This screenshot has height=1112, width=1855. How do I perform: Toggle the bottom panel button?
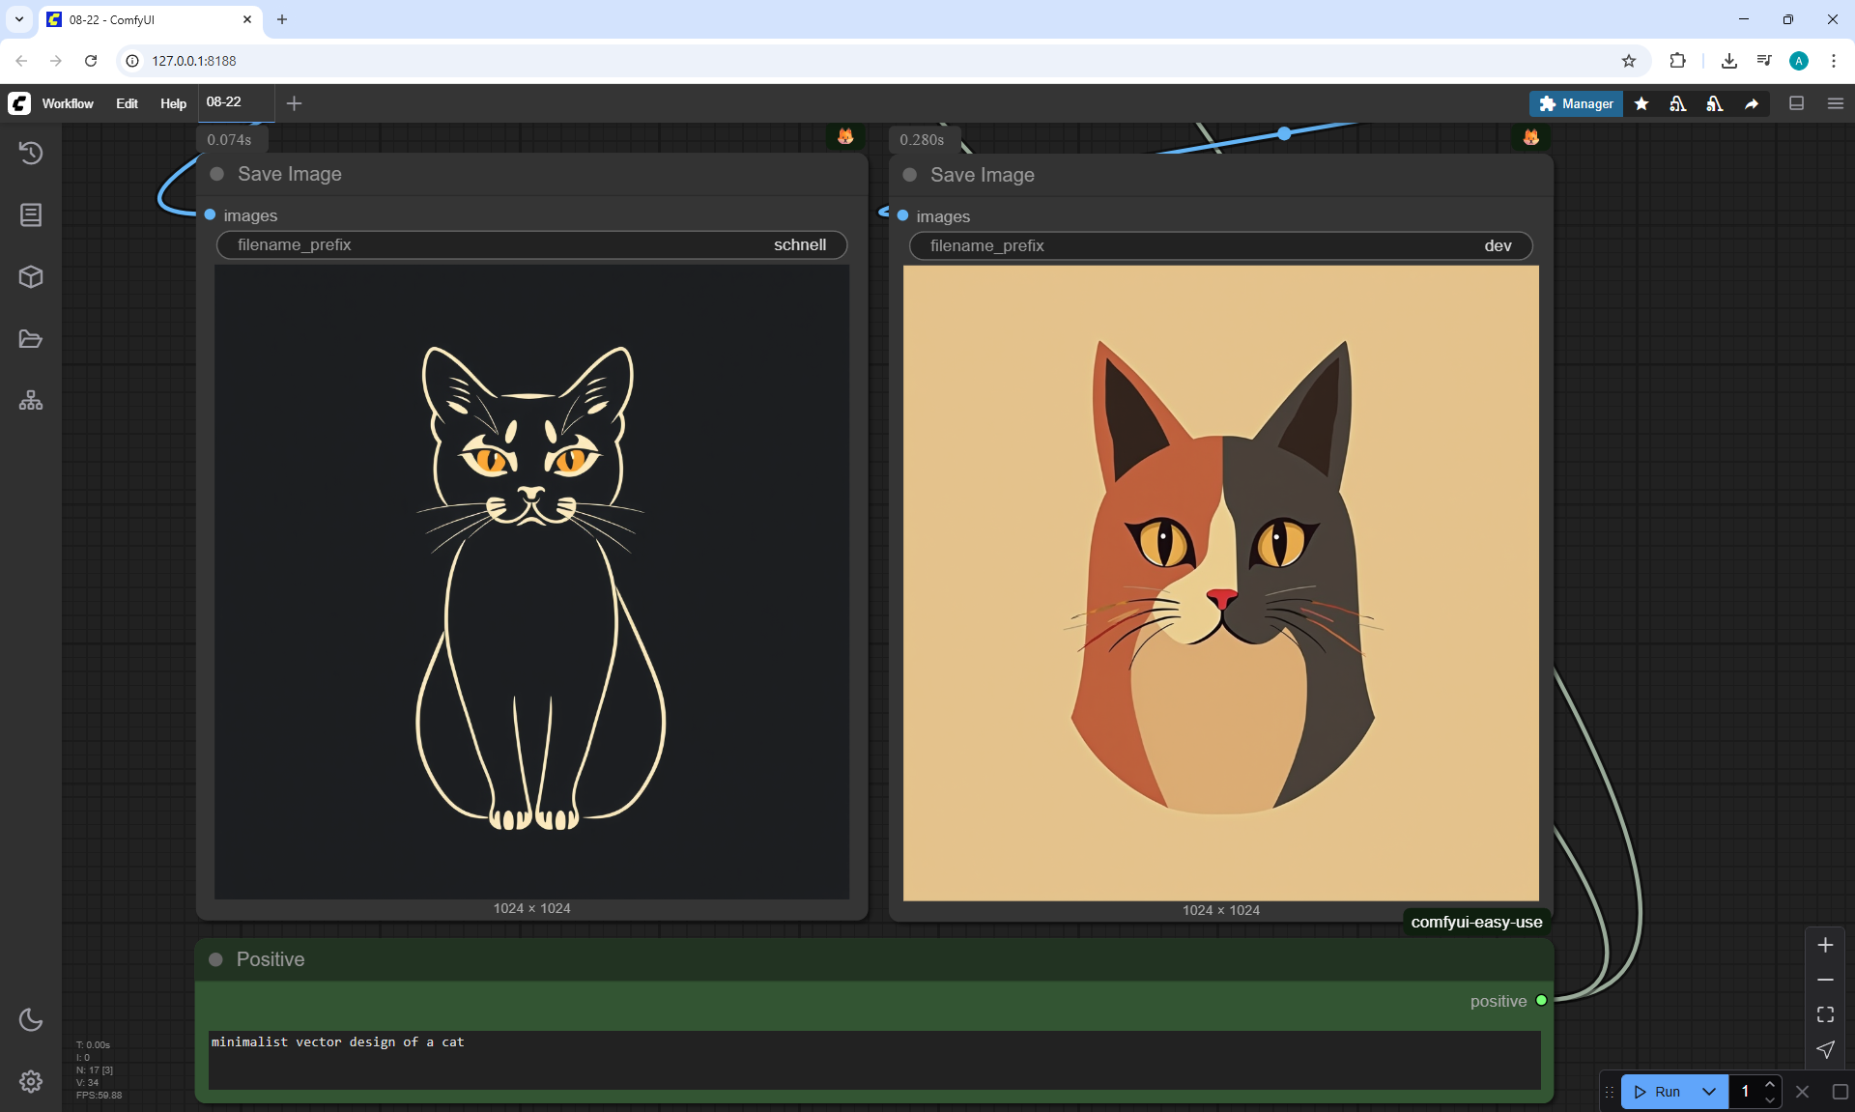click(1797, 103)
